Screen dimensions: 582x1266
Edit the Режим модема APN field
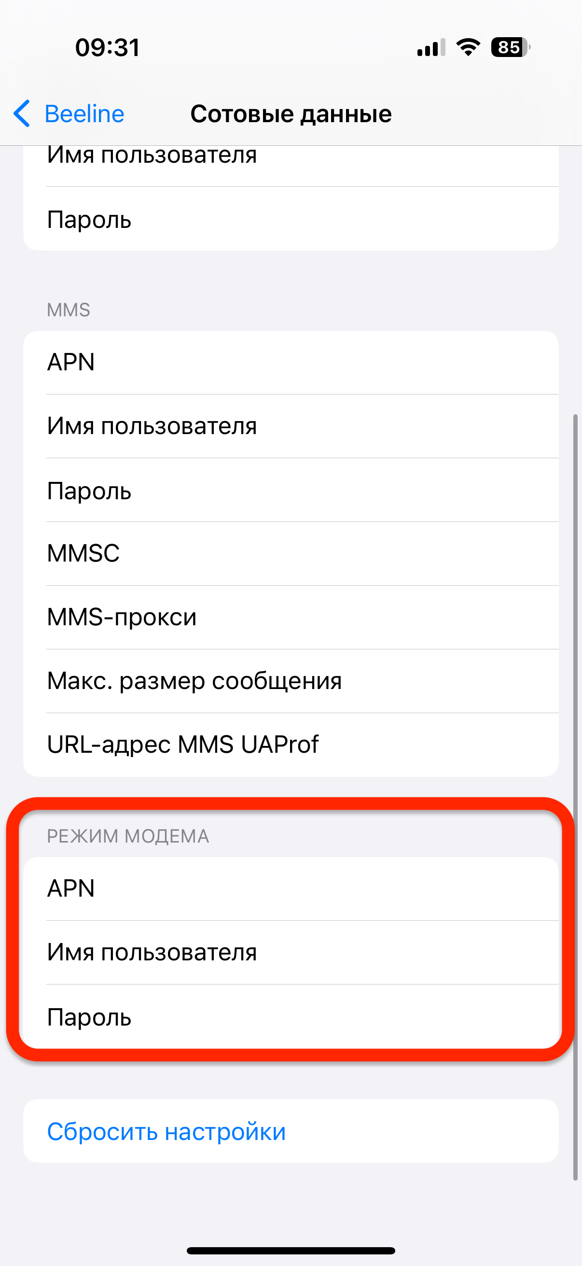[x=291, y=888]
